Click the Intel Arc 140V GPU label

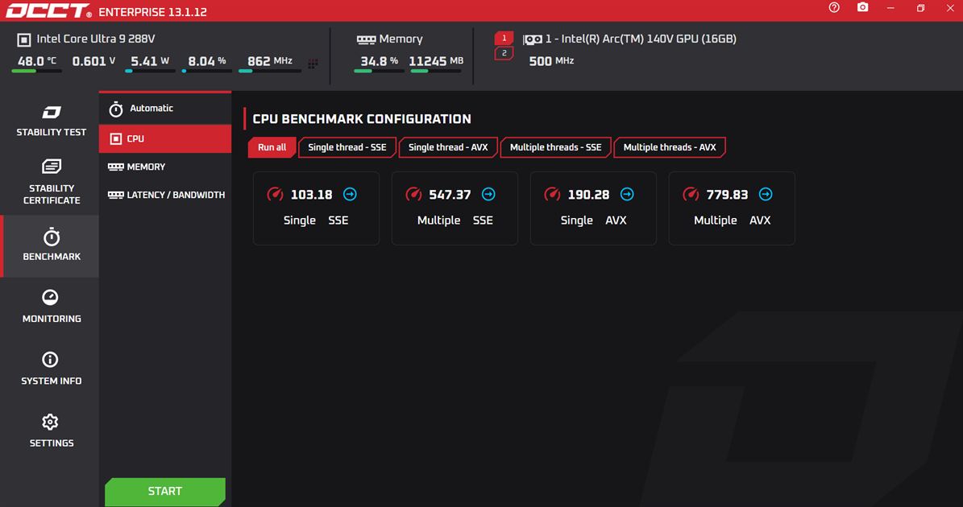pyautogui.click(x=641, y=39)
